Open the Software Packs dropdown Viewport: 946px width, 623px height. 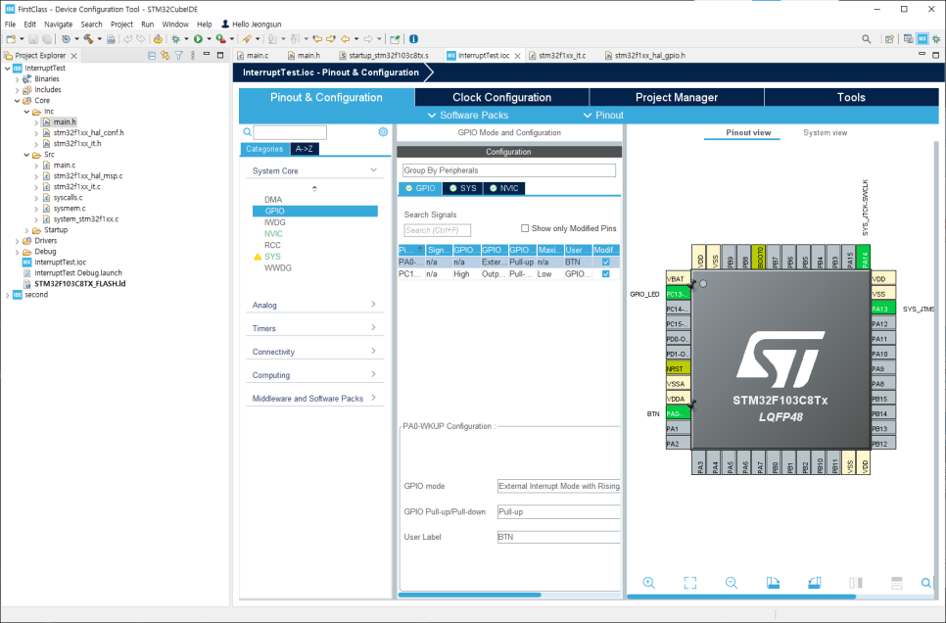click(x=468, y=116)
